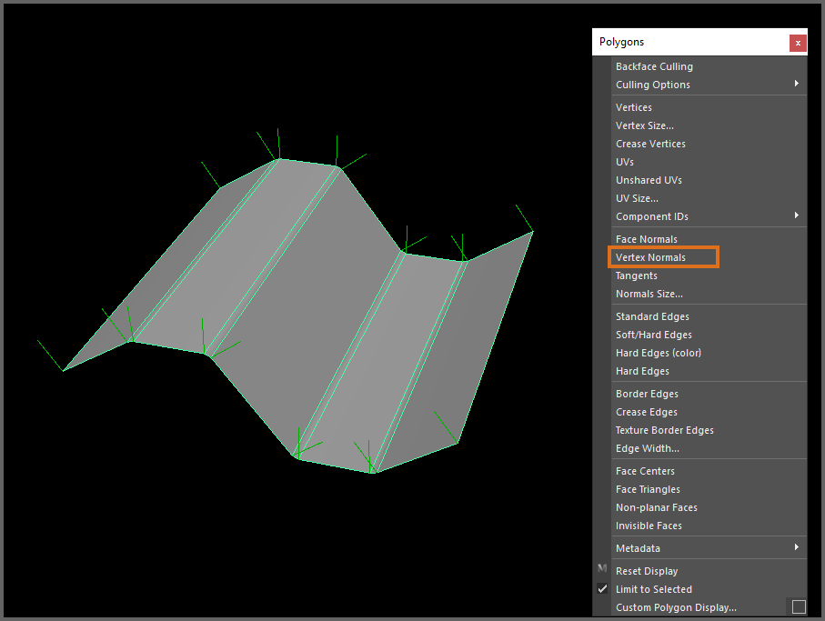Open Custom Polygon Display option box
Viewport: 825px width, 621px height.
[799, 606]
